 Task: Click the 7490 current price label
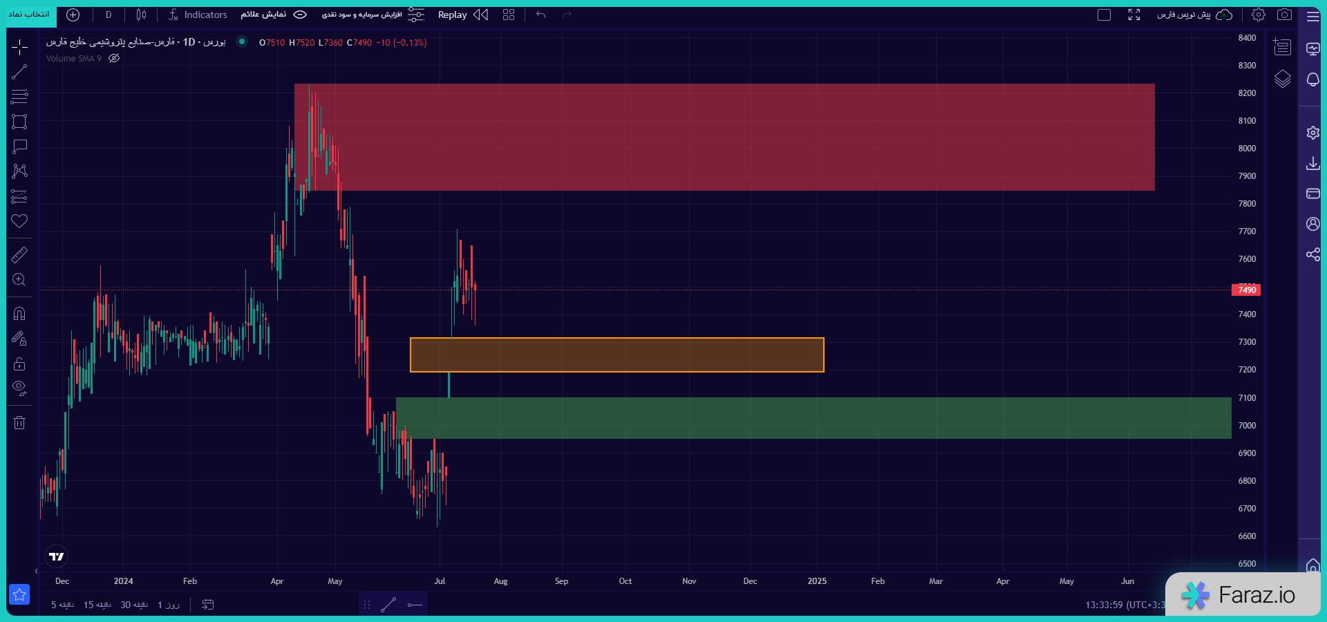pos(1246,290)
